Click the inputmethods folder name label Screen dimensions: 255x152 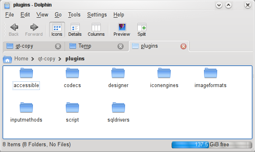click(x=26, y=120)
